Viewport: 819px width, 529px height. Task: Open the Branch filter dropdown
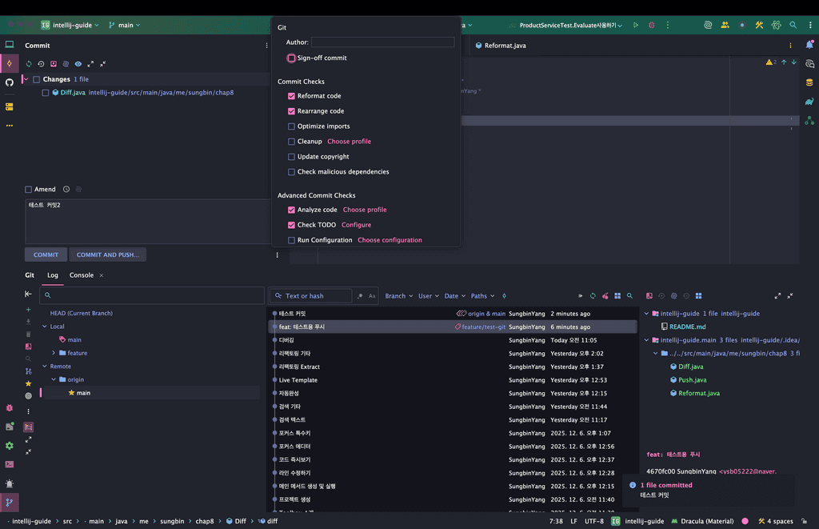[x=398, y=296]
